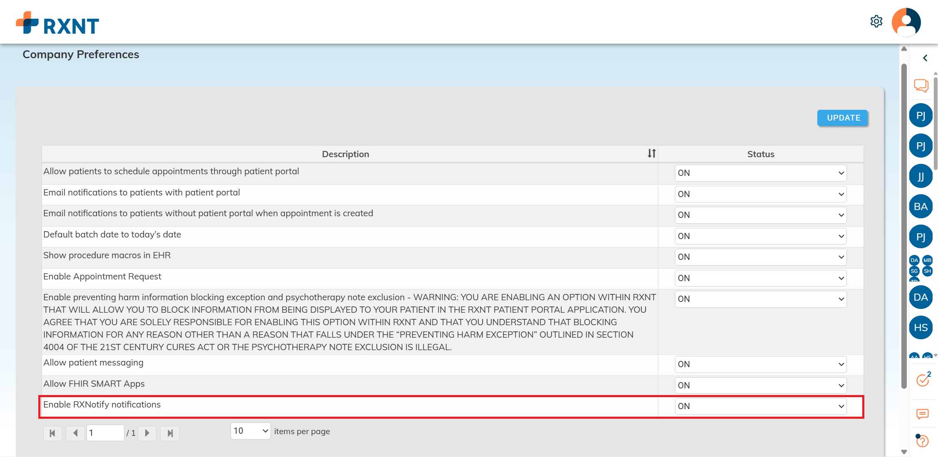Select the JJ contact avatar
Image resolution: width=938 pixels, height=457 pixels.
pyautogui.click(x=921, y=176)
